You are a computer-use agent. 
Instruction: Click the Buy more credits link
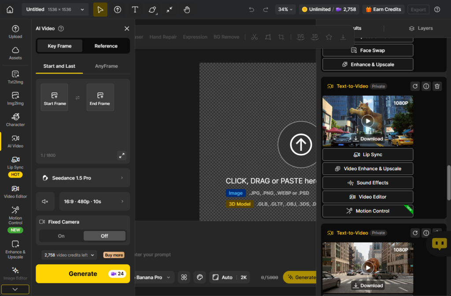[x=114, y=255]
